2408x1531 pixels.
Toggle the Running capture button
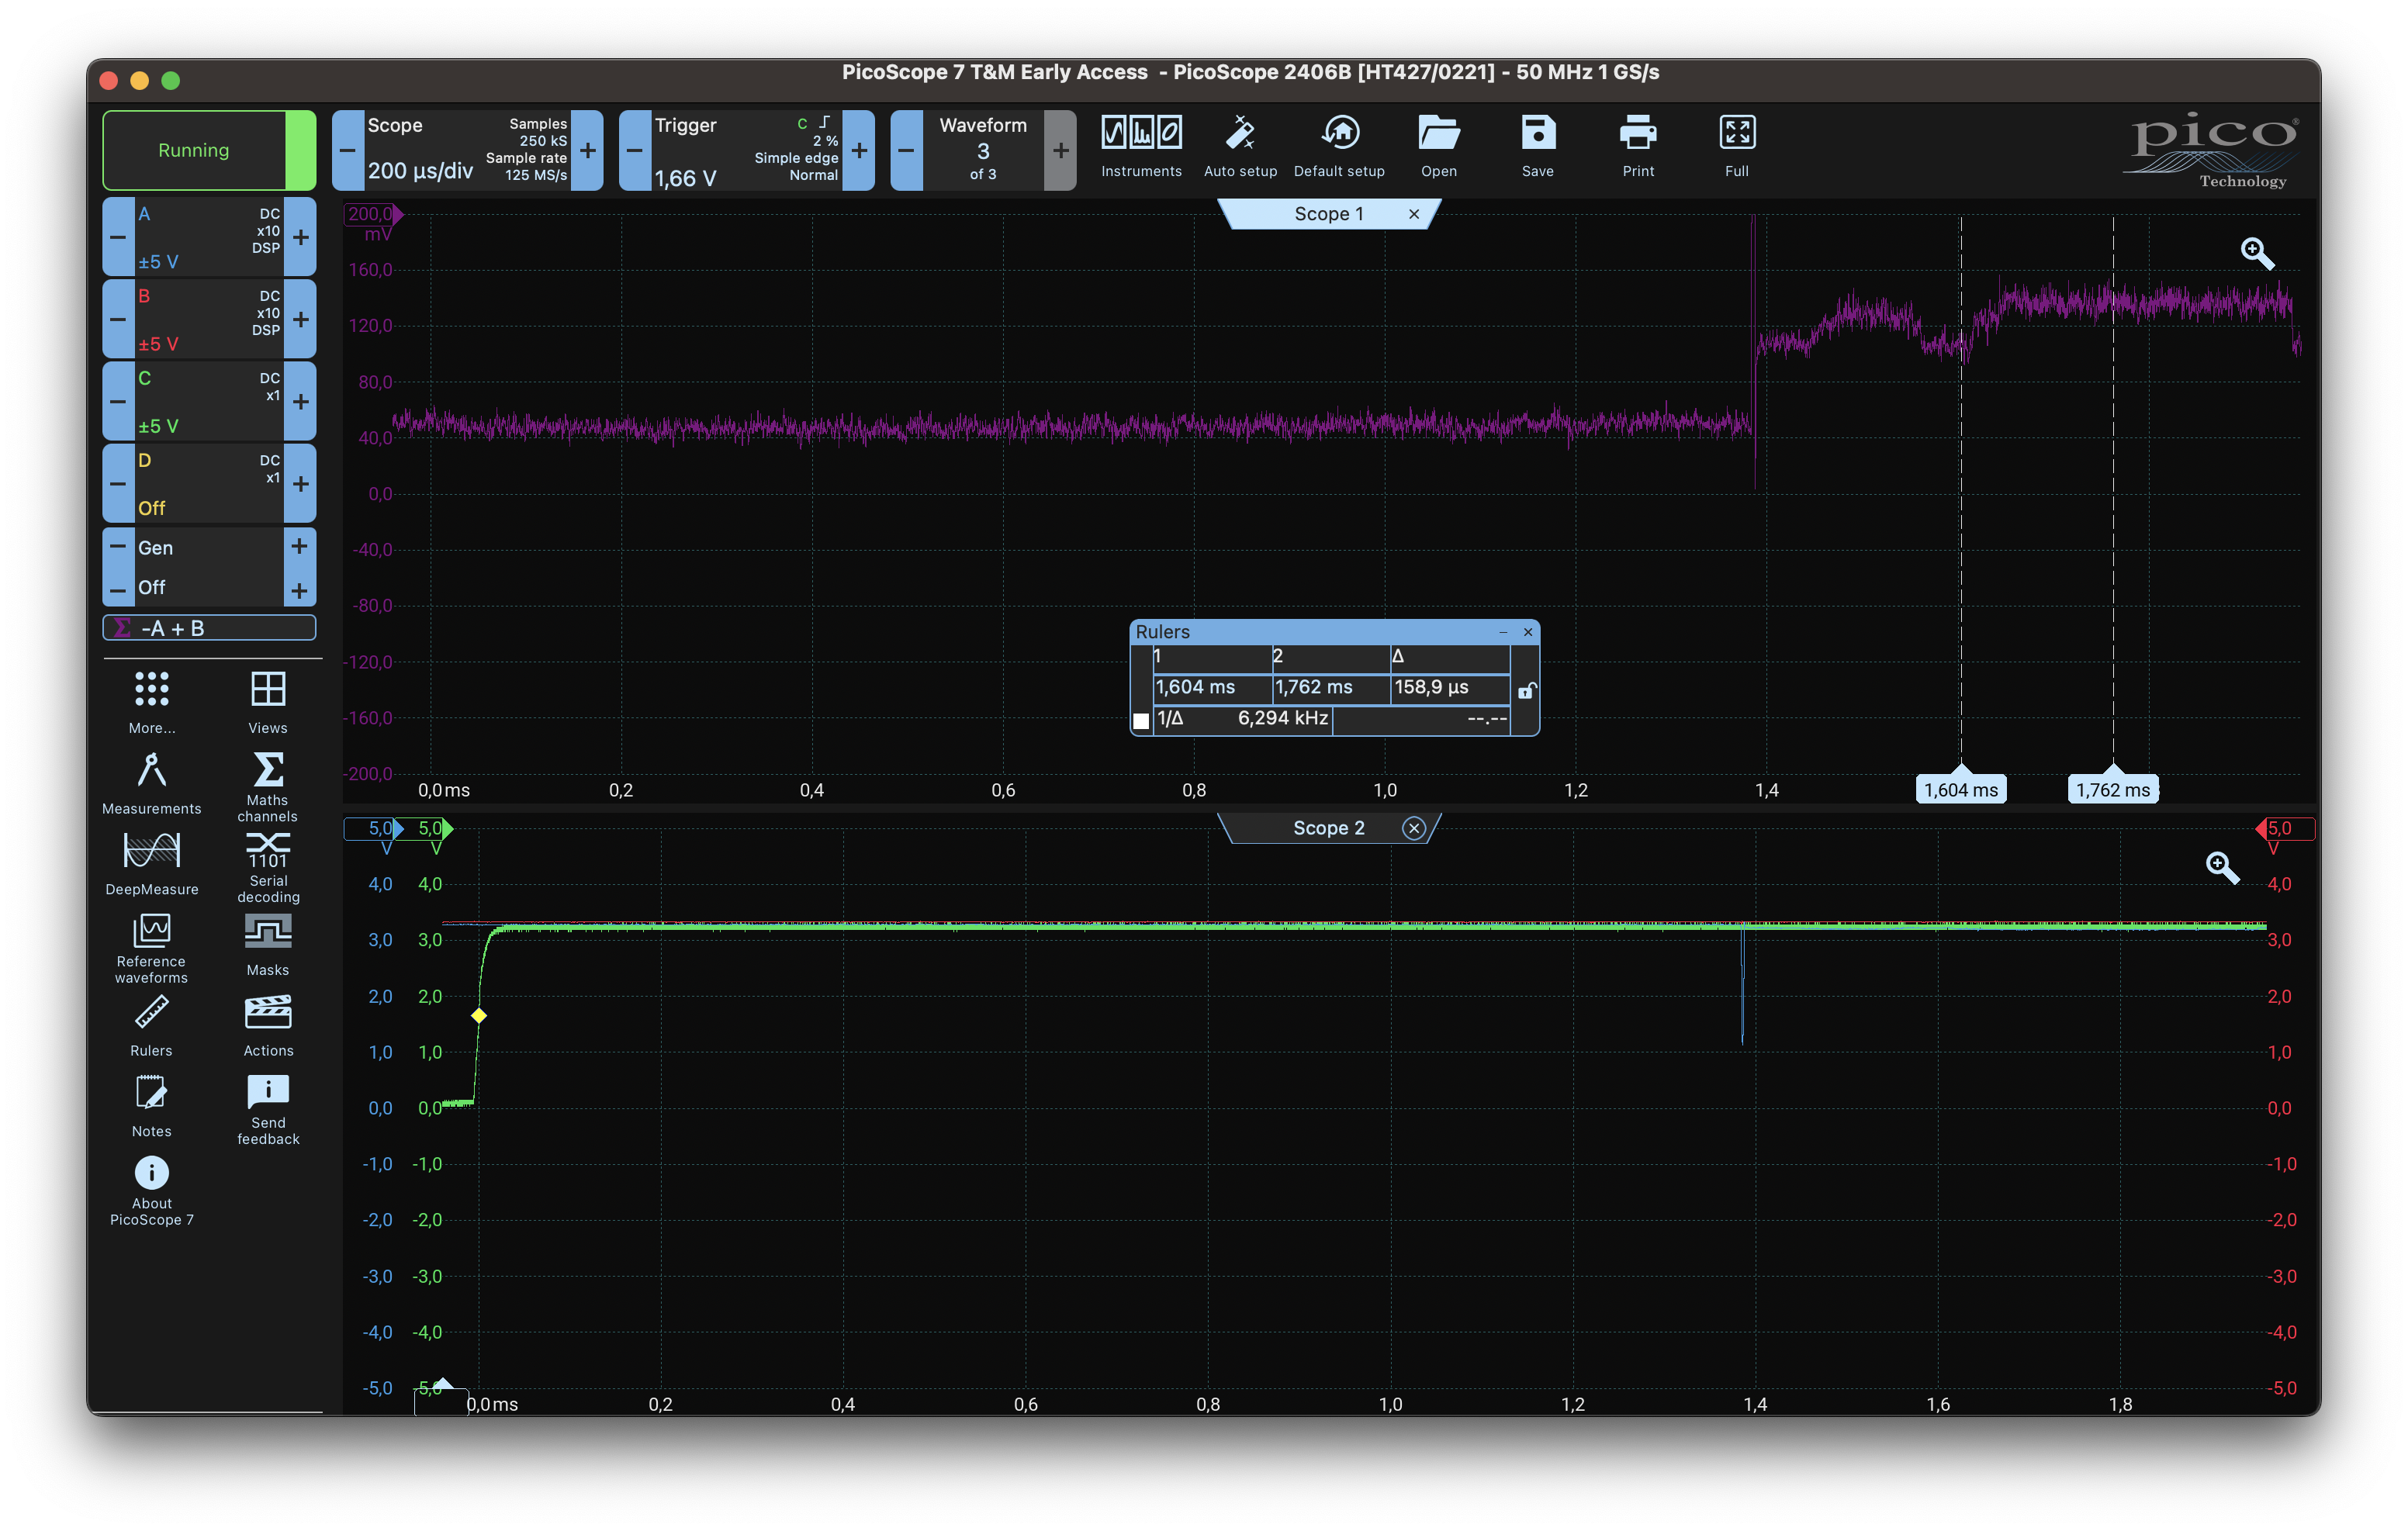195,150
